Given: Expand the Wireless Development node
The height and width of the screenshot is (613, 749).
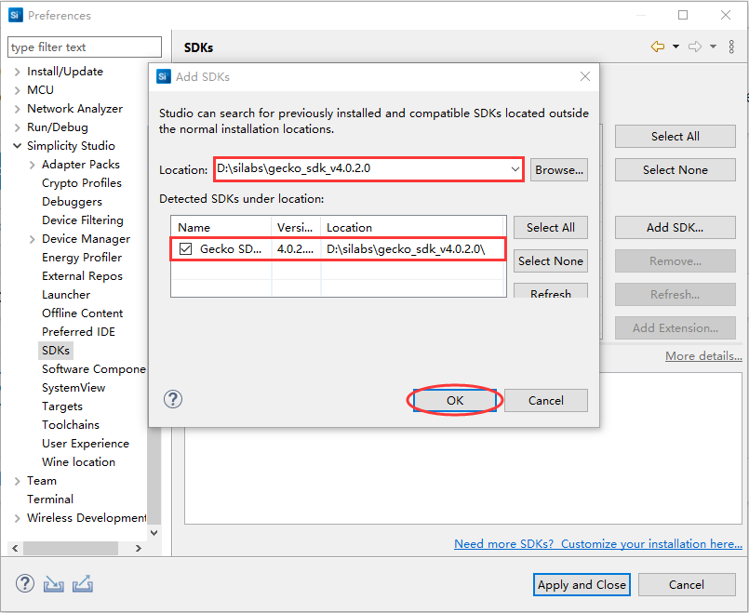Looking at the screenshot, I should [x=17, y=518].
